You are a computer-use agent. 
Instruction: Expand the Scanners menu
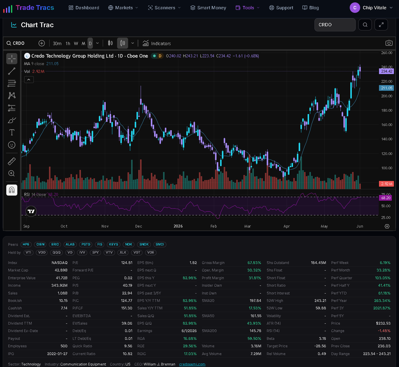pyautogui.click(x=164, y=8)
